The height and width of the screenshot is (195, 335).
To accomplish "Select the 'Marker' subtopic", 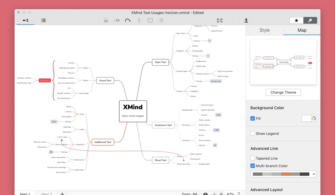I will coord(85,68).
